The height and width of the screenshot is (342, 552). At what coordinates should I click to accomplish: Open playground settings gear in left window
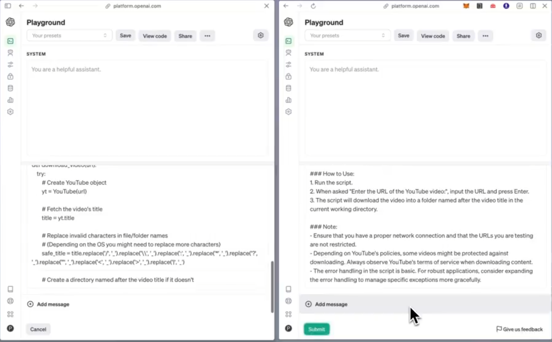pyautogui.click(x=261, y=35)
